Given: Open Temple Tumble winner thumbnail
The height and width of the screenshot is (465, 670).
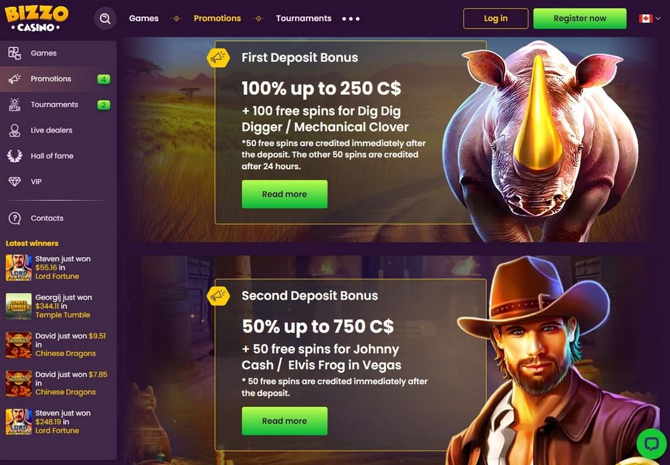Looking at the screenshot, I should click(19, 306).
